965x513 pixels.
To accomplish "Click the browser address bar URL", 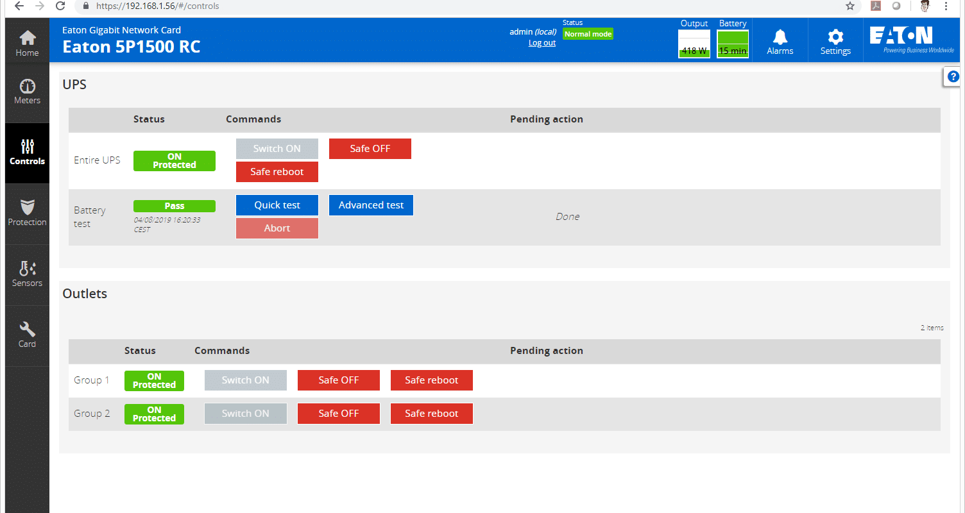I will pyautogui.click(x=158, y=6).
